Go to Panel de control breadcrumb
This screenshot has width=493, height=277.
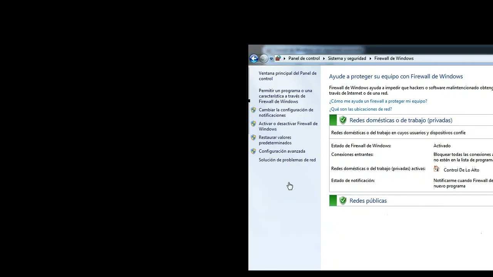click(304, 58)
